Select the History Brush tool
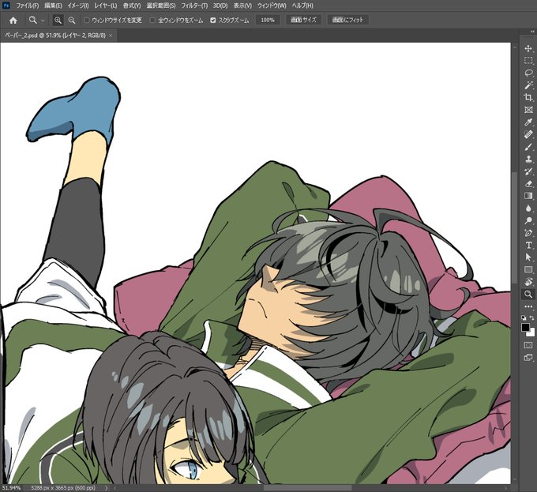This screenshot has width=537, height=492. tap(528, 171)
